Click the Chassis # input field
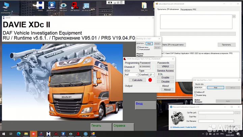The image size is (243, 137). (144, 66)
